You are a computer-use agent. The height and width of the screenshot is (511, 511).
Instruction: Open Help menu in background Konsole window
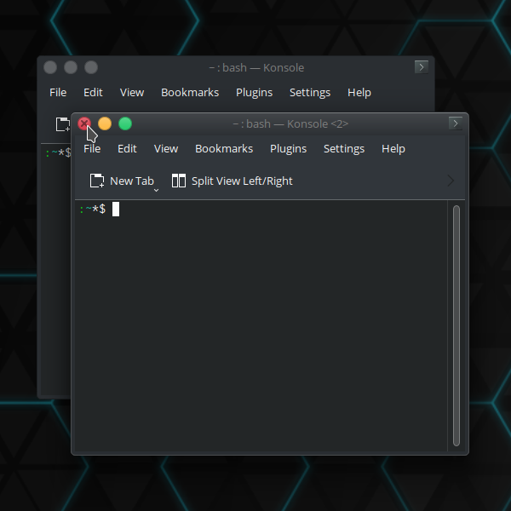pos(359,93)
